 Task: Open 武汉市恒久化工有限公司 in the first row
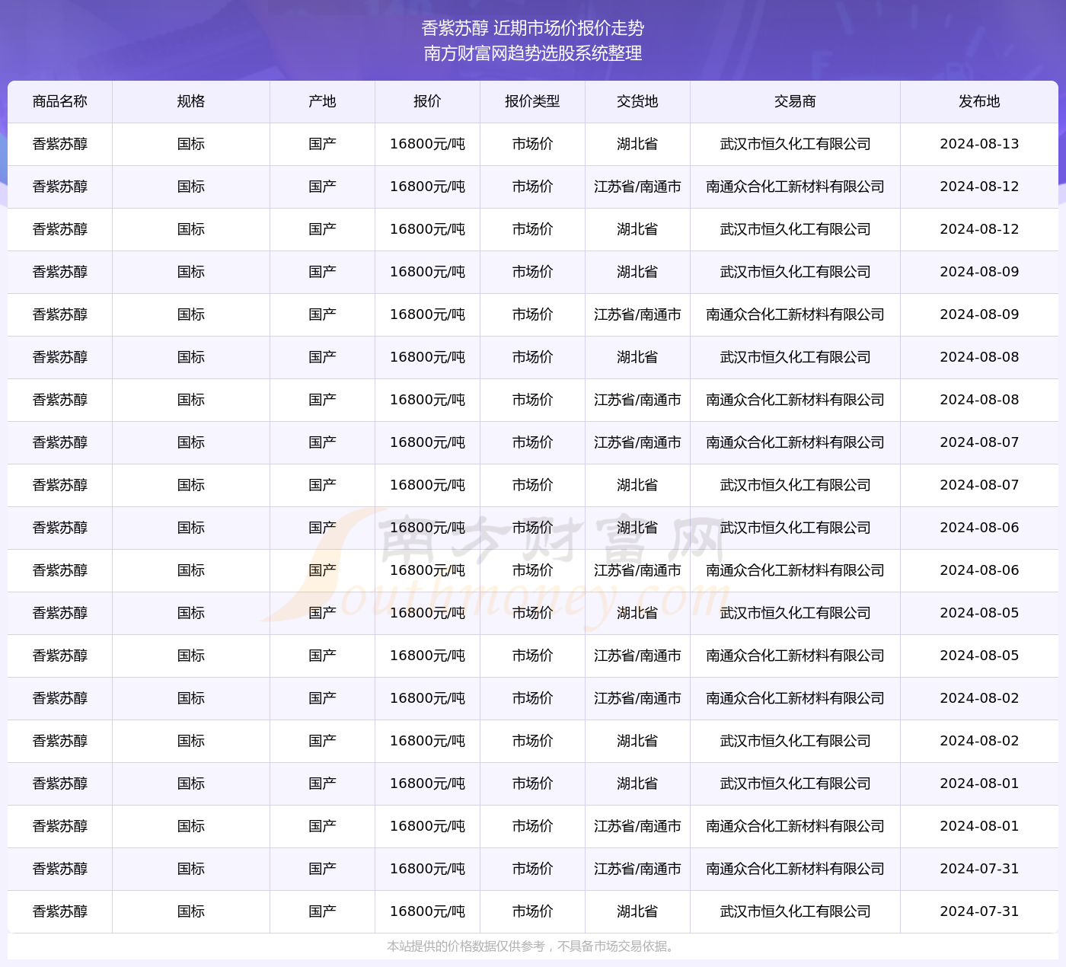pos(794,144)
